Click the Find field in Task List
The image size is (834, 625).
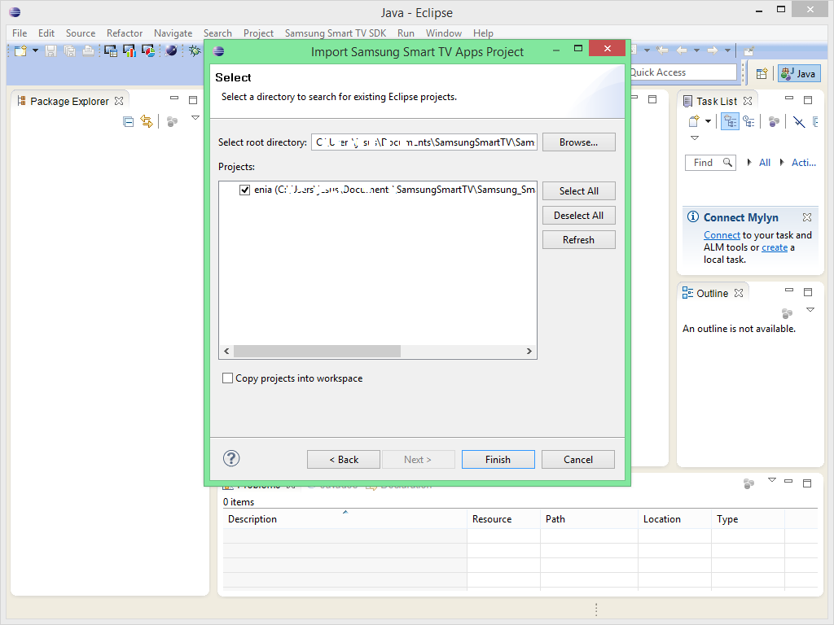tap(710, 163)
